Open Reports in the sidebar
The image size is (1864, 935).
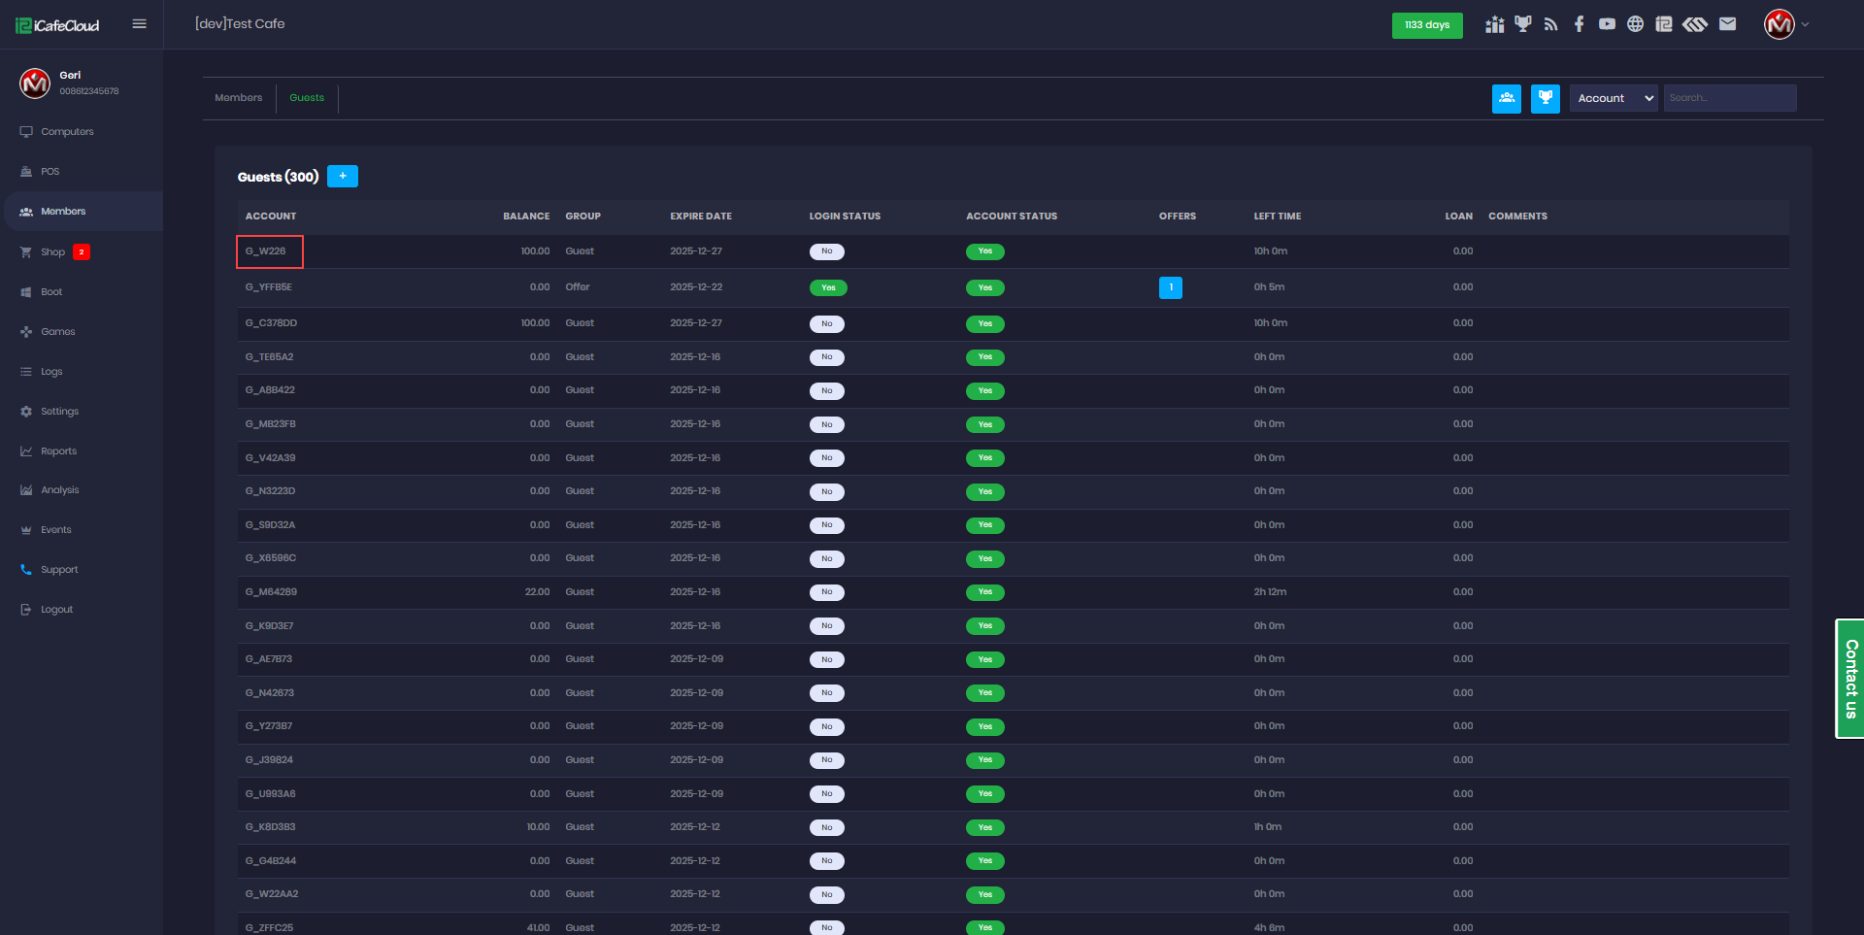coord(58,451)
